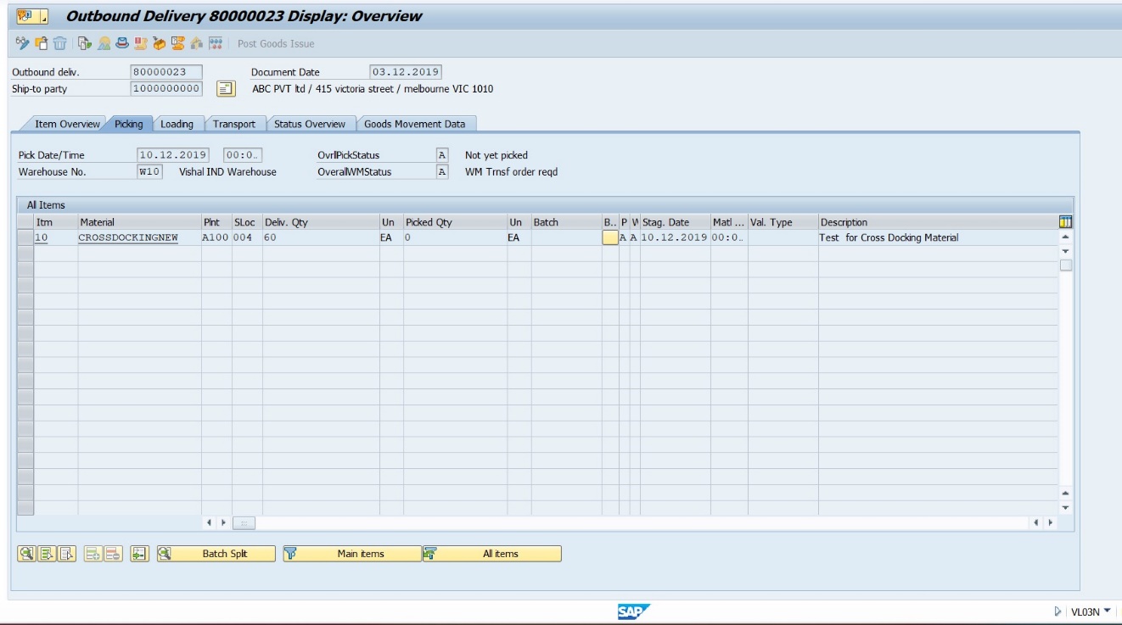Click the staging date cell 10.12.2019
This screenshot has height=625, width=1122.
(675, 237)
